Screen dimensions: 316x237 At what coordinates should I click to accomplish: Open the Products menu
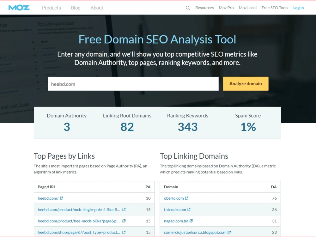click(52, 8)
